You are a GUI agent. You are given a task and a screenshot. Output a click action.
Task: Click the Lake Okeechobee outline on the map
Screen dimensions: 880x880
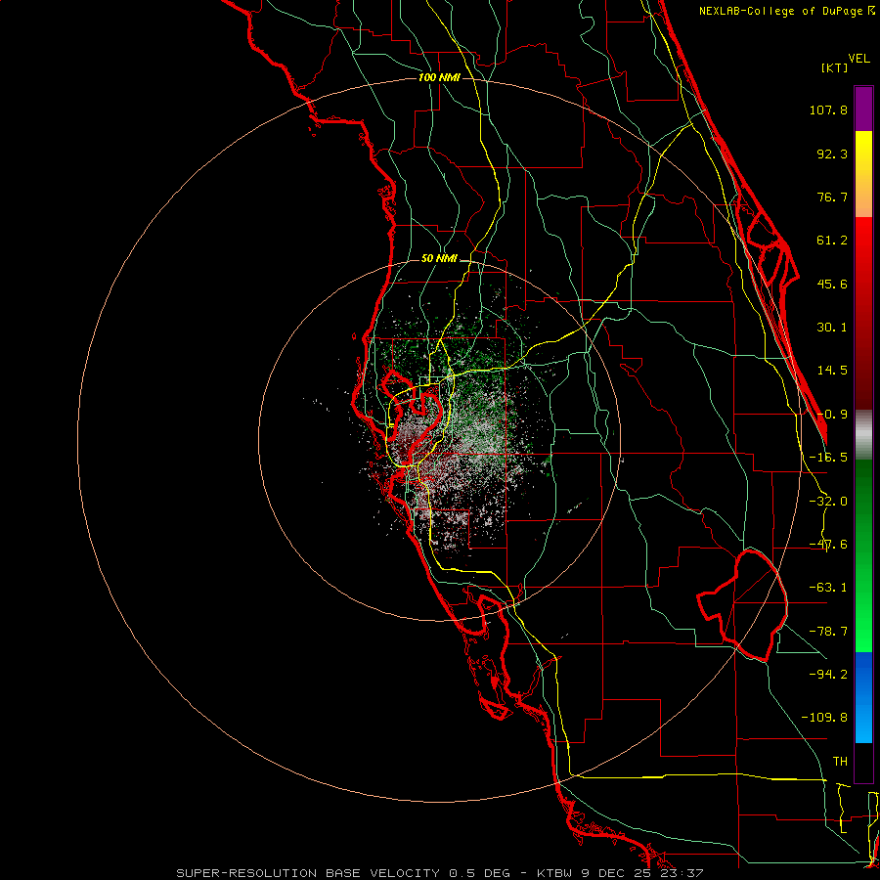[742, 605]
